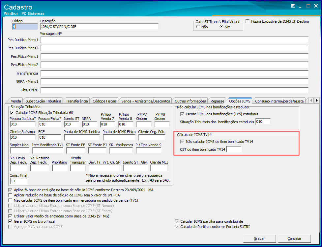Viewport: 322px width, 247px height.
Task: Click Pauta de ICMS Jurídica field
Action: click(82, 137)
